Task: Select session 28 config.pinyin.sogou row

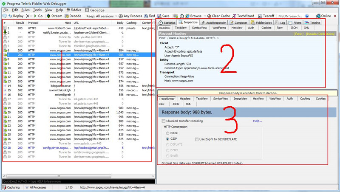Action: [x=79, y=148]
